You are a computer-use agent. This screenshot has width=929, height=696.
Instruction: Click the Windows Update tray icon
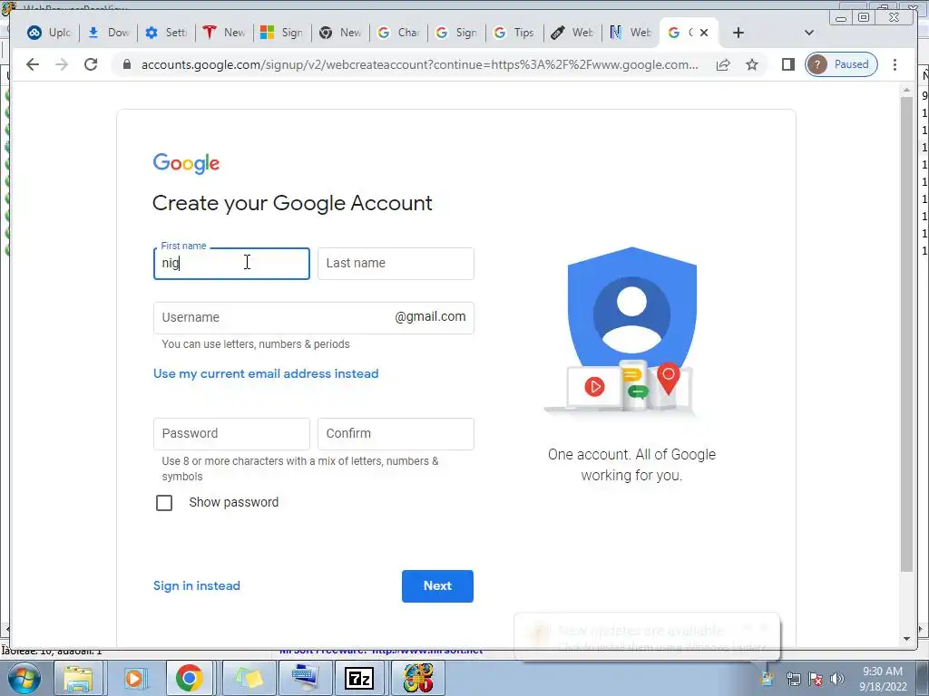(x=768, y=679)
